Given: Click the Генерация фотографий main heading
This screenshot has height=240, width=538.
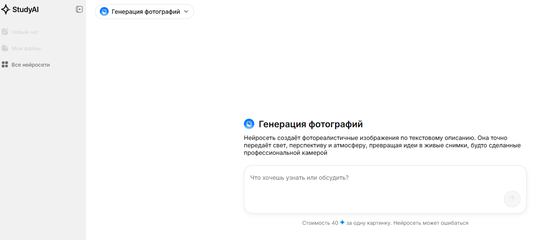Looking at the screenshot, I should tap(311, 124).
